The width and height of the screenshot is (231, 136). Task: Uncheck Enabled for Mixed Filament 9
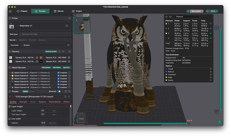[x=59, y=84]
